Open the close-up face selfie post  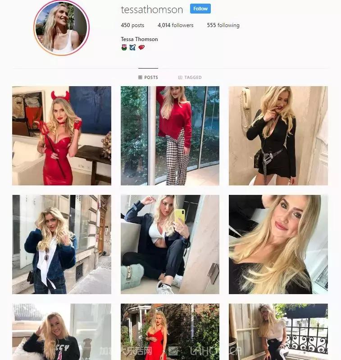click(x=278, y=245)
